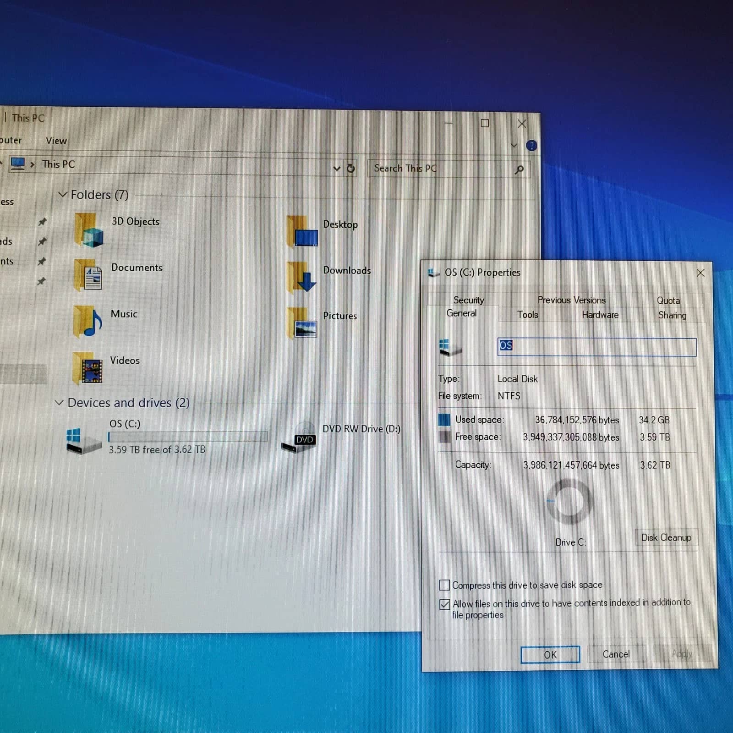Click the Local Disk type value
Viewport: 733px width, 733px height.
click(x=518, y=379)
